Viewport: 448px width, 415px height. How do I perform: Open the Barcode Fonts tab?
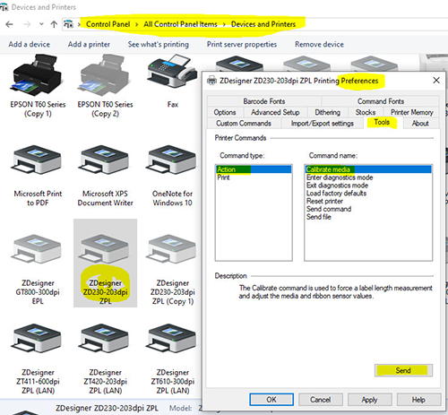point(264,101)
